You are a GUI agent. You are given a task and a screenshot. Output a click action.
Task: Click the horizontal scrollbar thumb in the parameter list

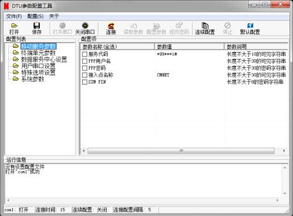181,151
